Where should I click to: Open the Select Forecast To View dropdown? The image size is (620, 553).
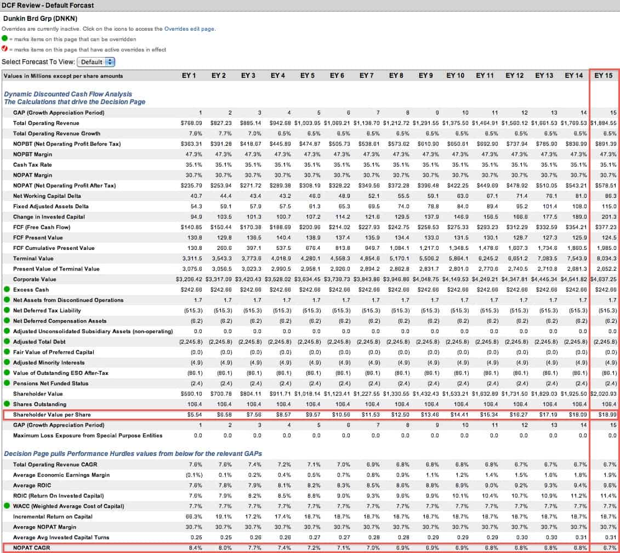(x=96, y=62)
